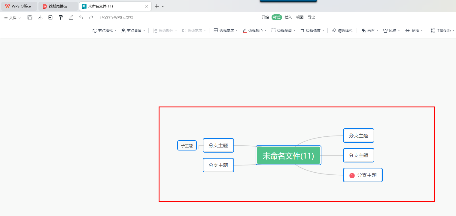The image size is (456, 216).
Task: Open the 节点样式 dropdown
Action: pos(104,31)
